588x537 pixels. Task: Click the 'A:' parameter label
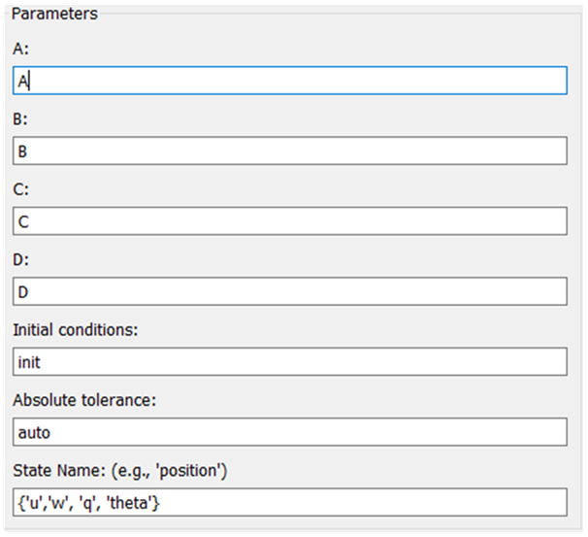pyautogui.click(x=20, y=49)
